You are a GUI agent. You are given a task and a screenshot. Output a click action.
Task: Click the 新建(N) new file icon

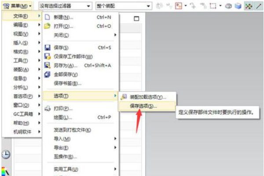48,17
